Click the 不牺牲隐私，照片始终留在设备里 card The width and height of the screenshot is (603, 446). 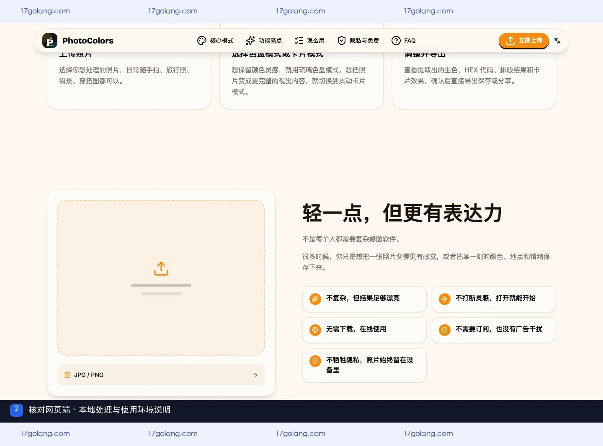[x=364, y=365]
